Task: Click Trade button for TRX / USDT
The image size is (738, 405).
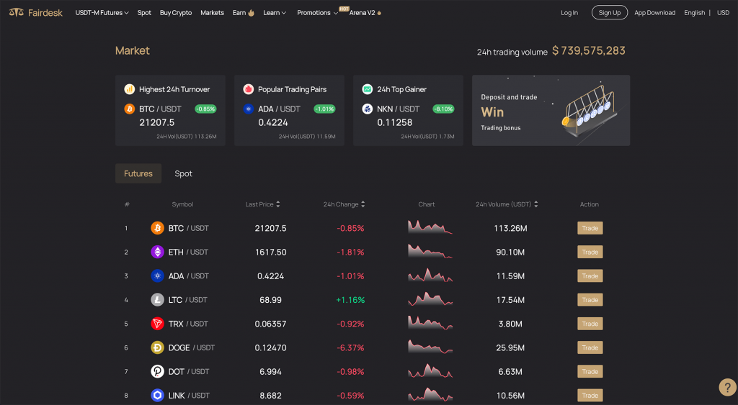Action: [x=590, y=324]
